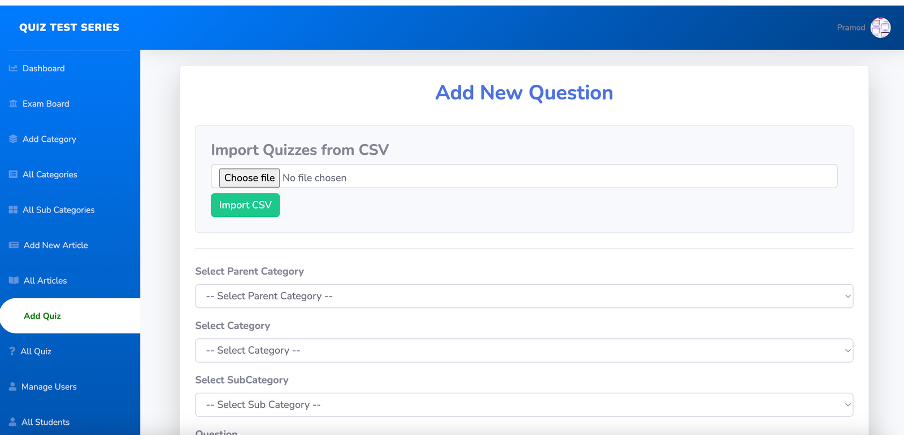Screen dimensions: 904x435
Task: Click the All Categories list icon
Action: pos(13,174)
